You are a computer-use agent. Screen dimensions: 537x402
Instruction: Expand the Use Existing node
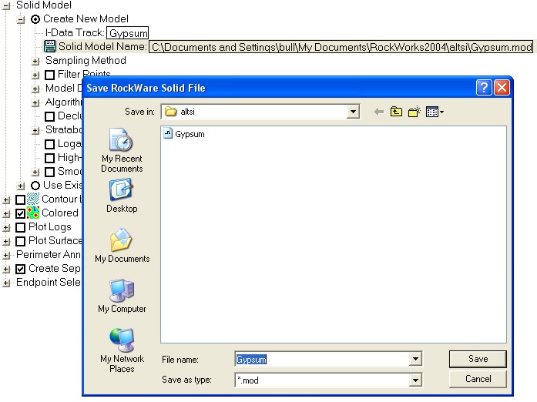coord(21,186)
